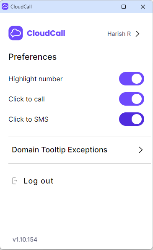Click the log out door icon
The image size is (153, 250).
[x=15, y=181]
